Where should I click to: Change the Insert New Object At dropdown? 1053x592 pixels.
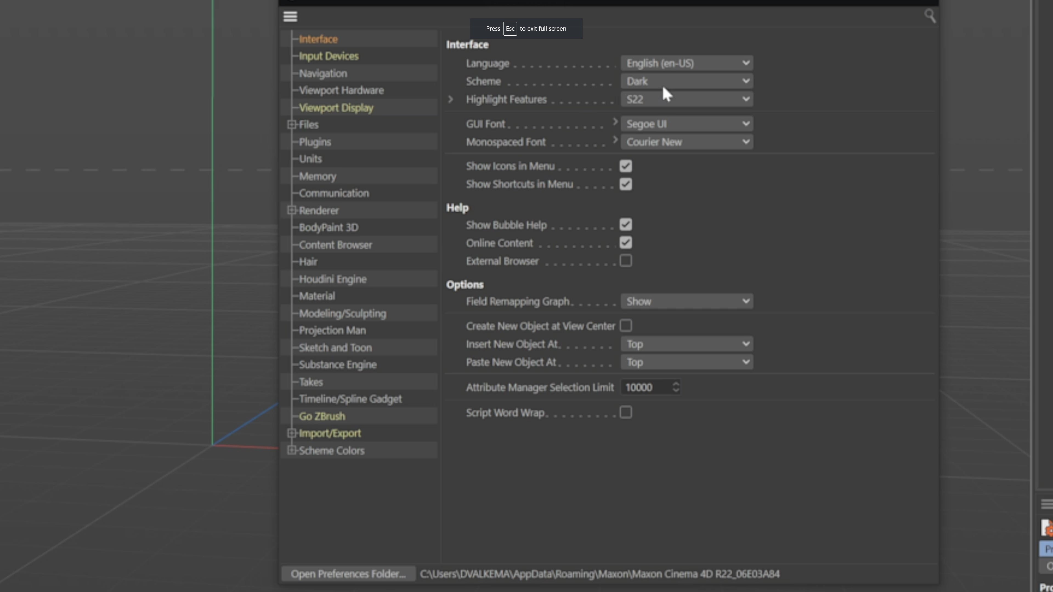click(687, 344)
